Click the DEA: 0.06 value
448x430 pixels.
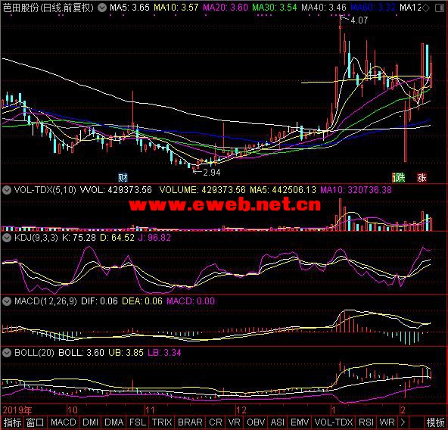click(x=142, y=301)
